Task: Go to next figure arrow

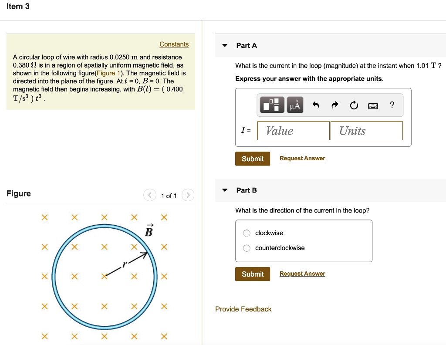Action: tap(188, 195)
